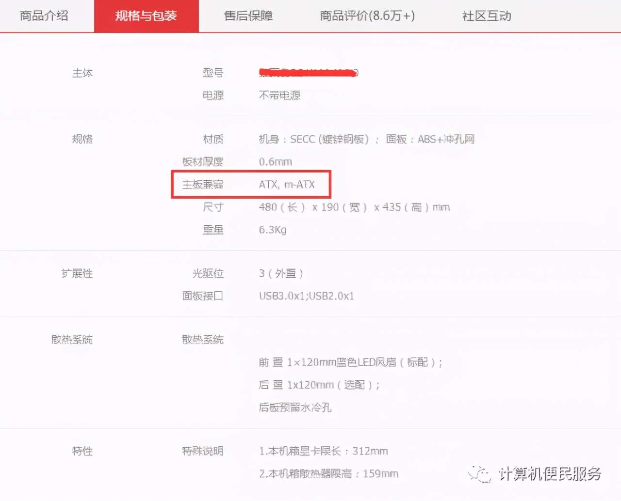Switch to the 商品介绍 tab
The image size is (621, 501).
coord(44,16)
